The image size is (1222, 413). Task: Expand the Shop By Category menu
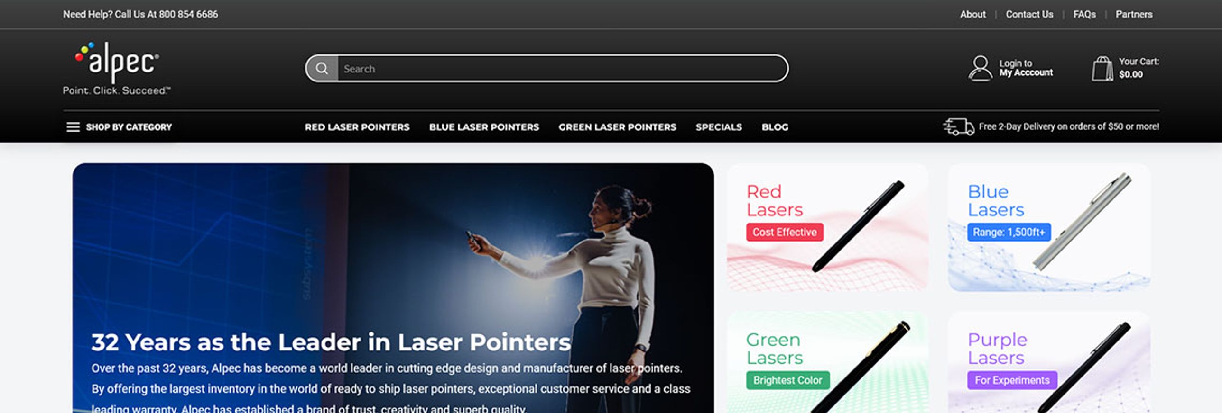pyautogui.click(x=129, y=127)
